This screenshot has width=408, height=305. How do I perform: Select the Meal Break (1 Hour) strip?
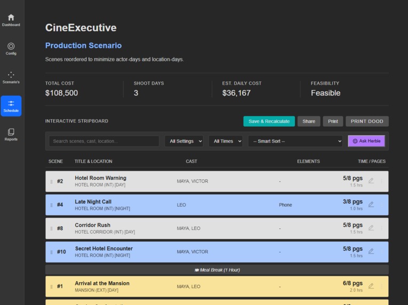(x=217, y=270)
